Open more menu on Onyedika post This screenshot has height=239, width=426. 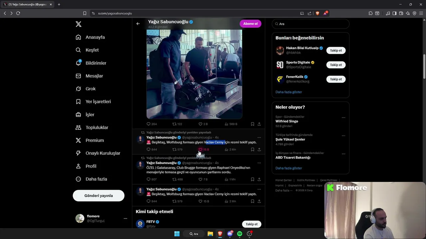tap(259, 163)
